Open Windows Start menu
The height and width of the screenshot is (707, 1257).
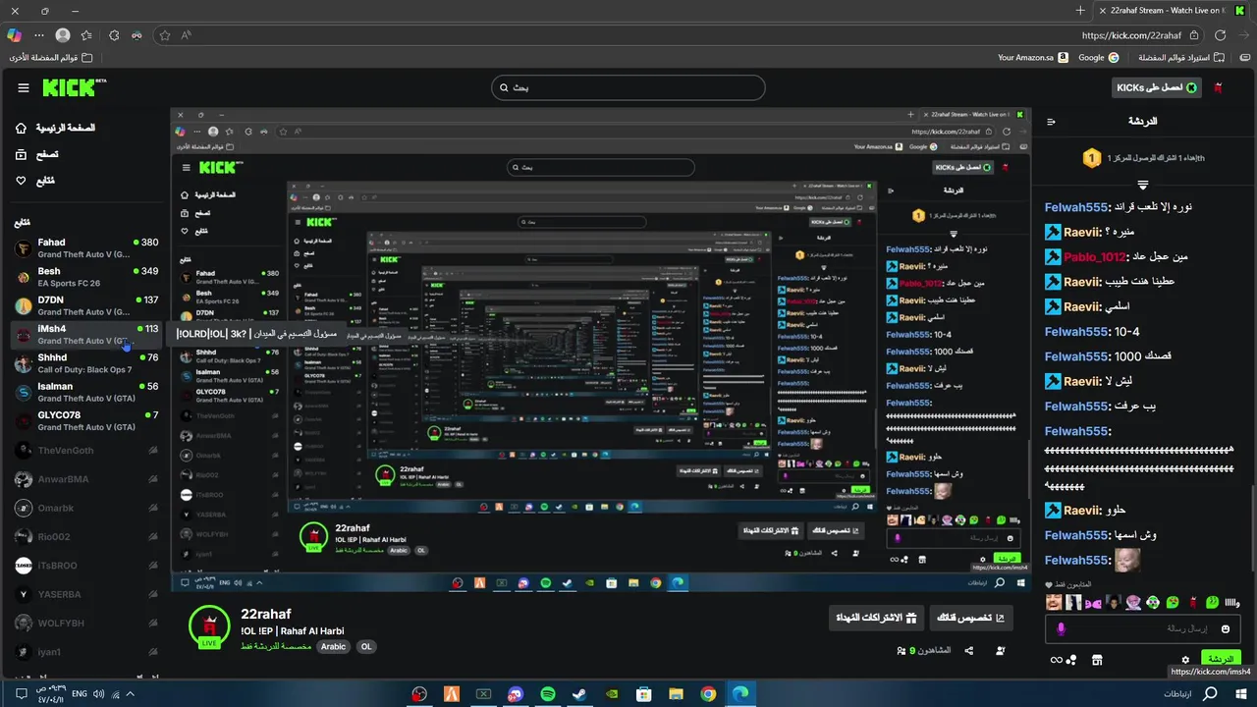1242,694
